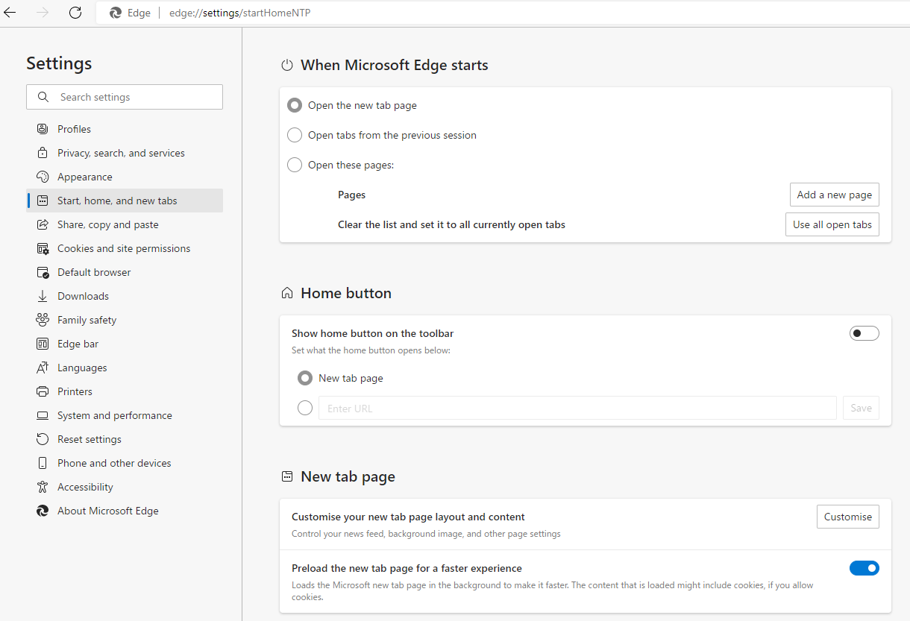Open Downloads settings
Screen dimensions: 910x621
(x=125, y=296)
